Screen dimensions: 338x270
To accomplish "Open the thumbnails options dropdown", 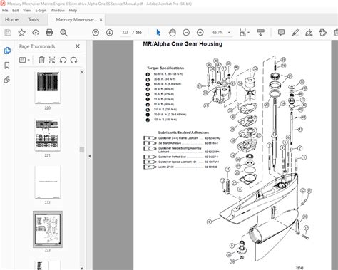I will coord(24,60).
